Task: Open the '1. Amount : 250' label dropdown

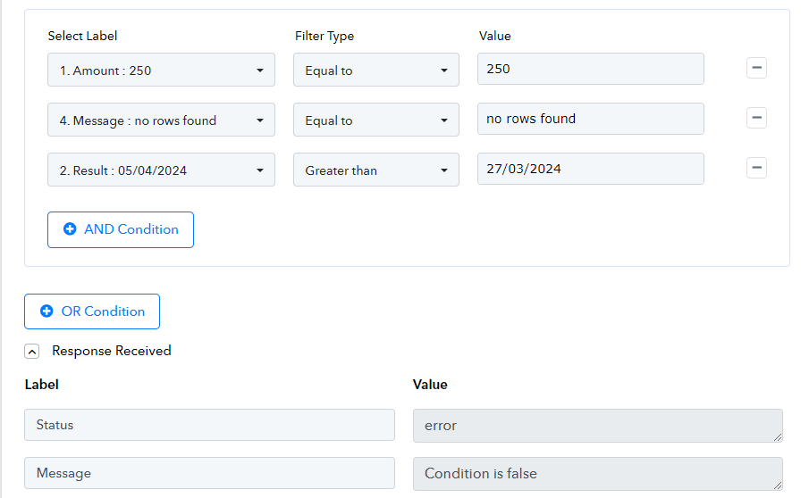Action: [x=161, y=71]
